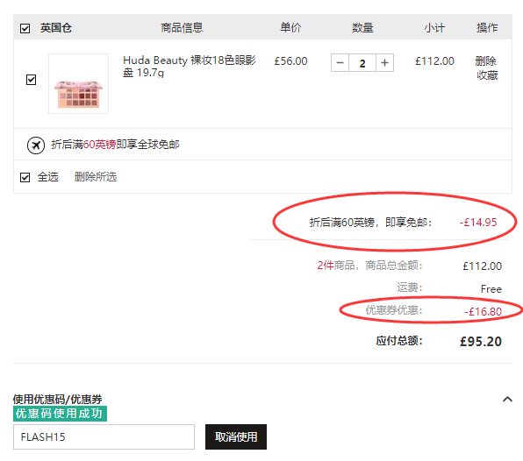Click the 折后满60英镑即享全球免邮 promotion text
Viewport: 523px width, 461px height.
pos(115,145)
